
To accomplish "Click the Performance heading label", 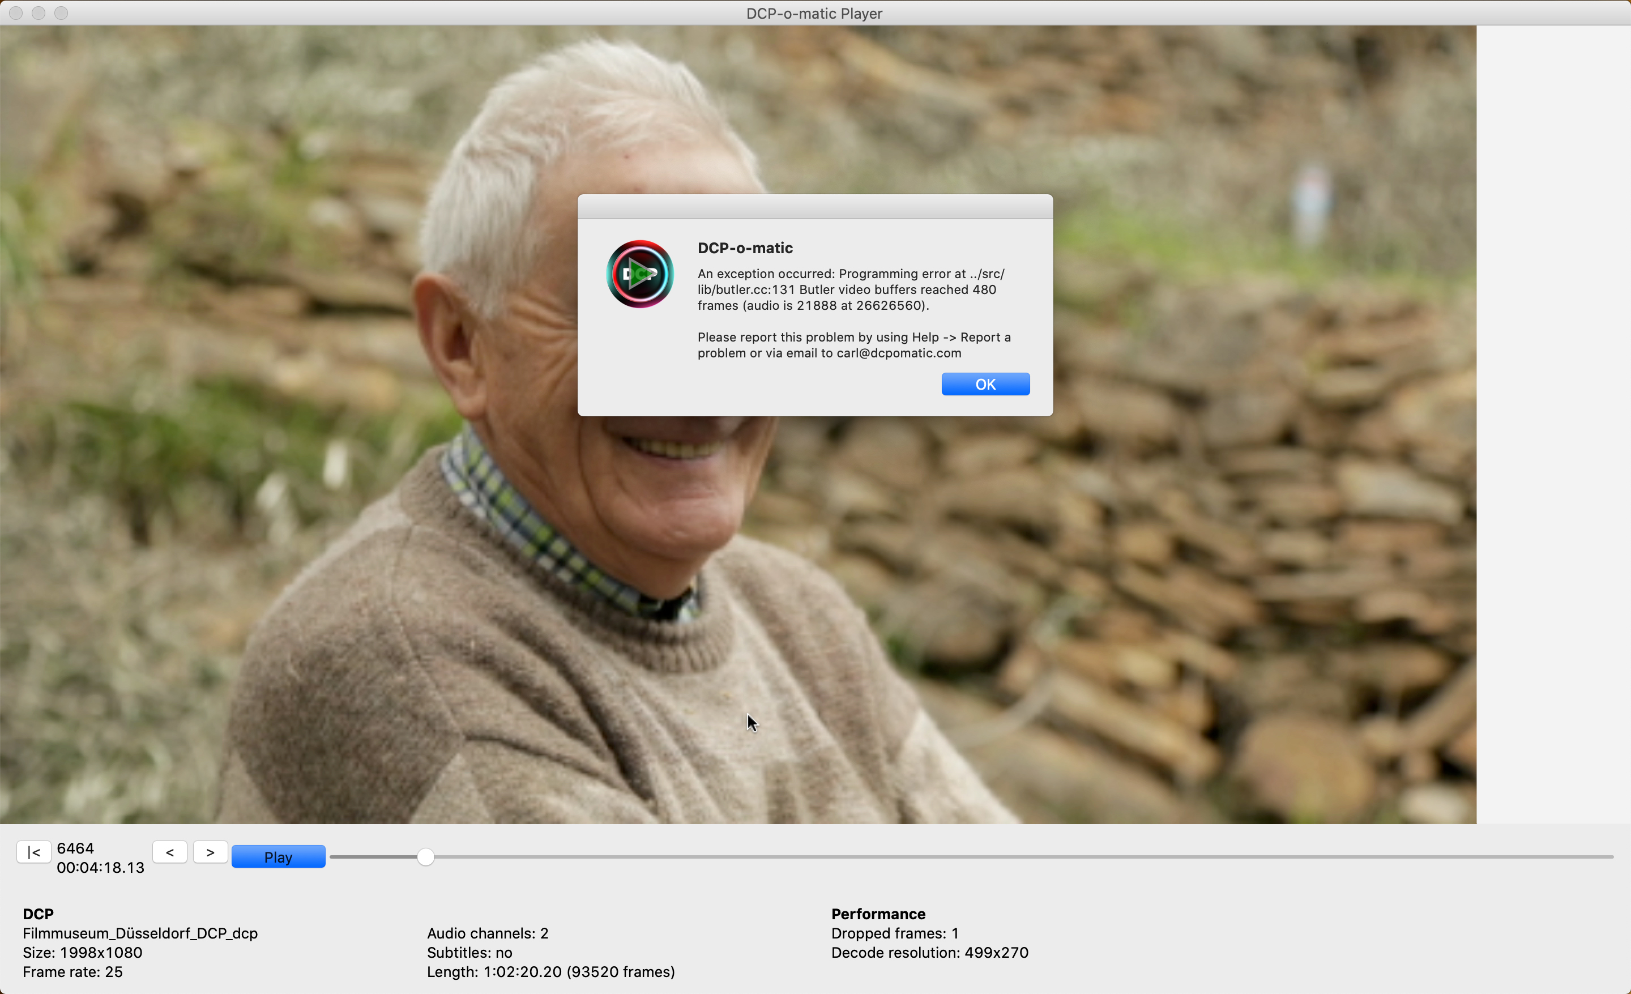I will [x=878, y=914].
